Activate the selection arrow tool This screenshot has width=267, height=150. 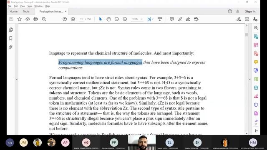tap(101, 19)
